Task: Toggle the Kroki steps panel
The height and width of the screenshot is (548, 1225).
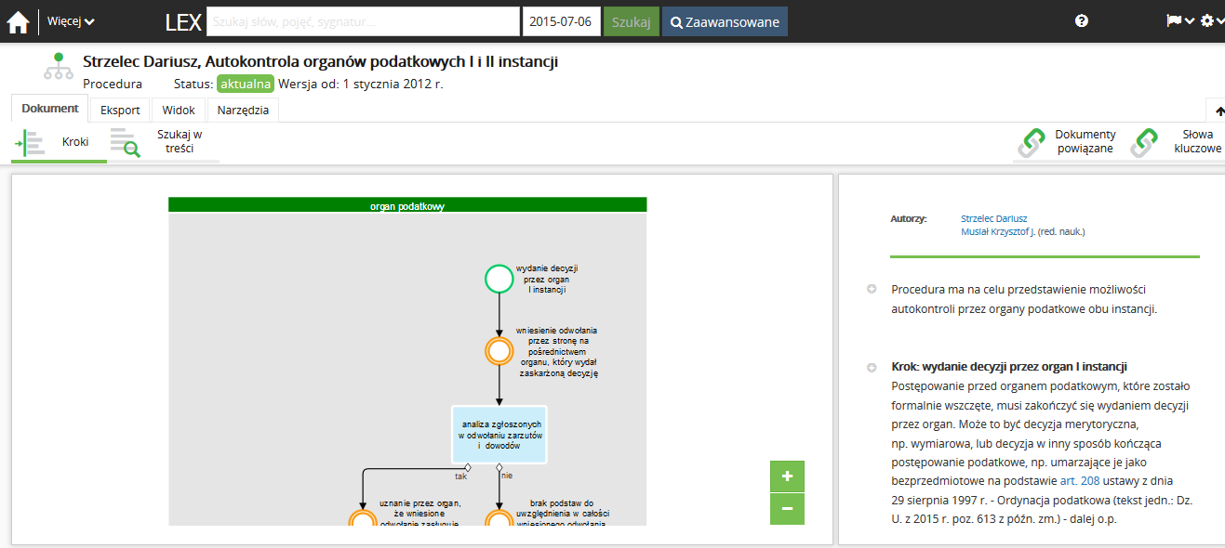Action: 59,142
